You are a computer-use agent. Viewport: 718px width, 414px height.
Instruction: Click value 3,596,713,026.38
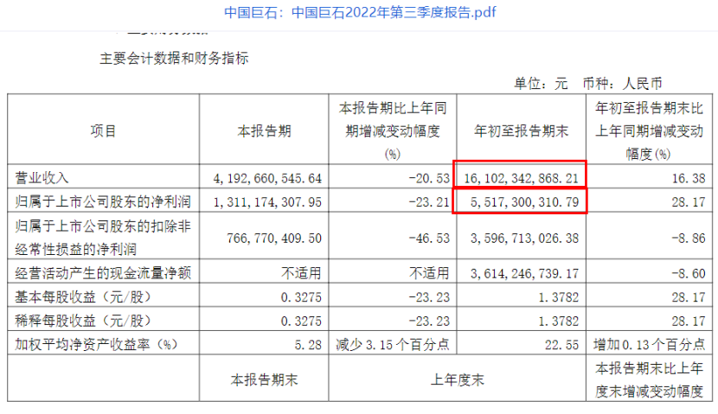(525, 238)
